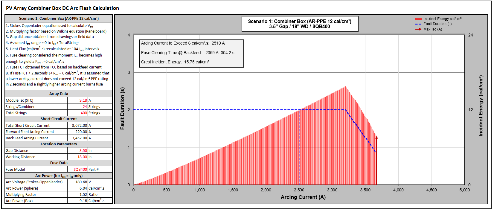Click the Back Feed Arcing Current value

tap(77, 138)
